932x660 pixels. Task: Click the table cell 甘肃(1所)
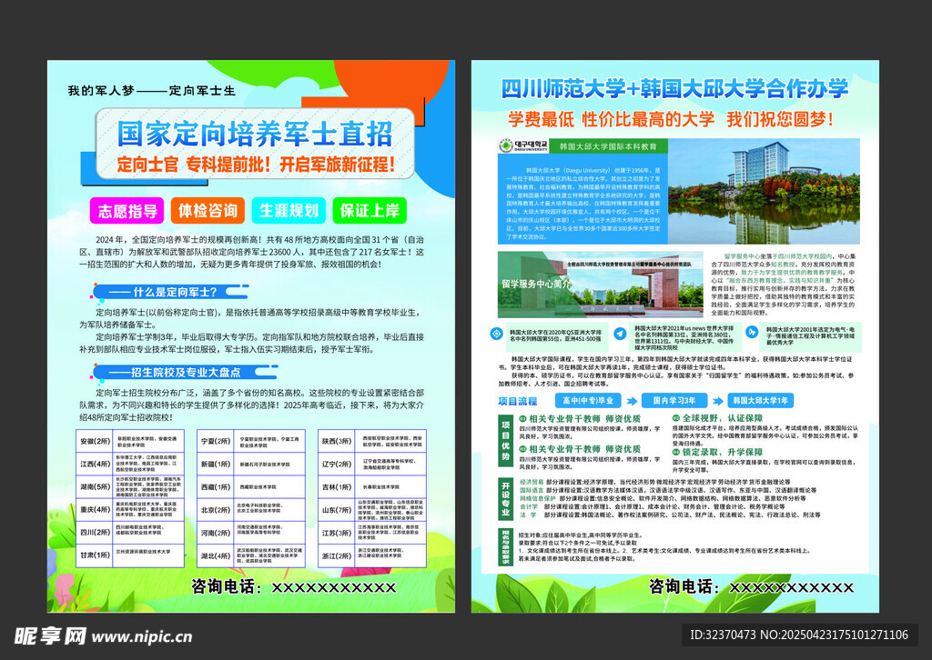95,555
